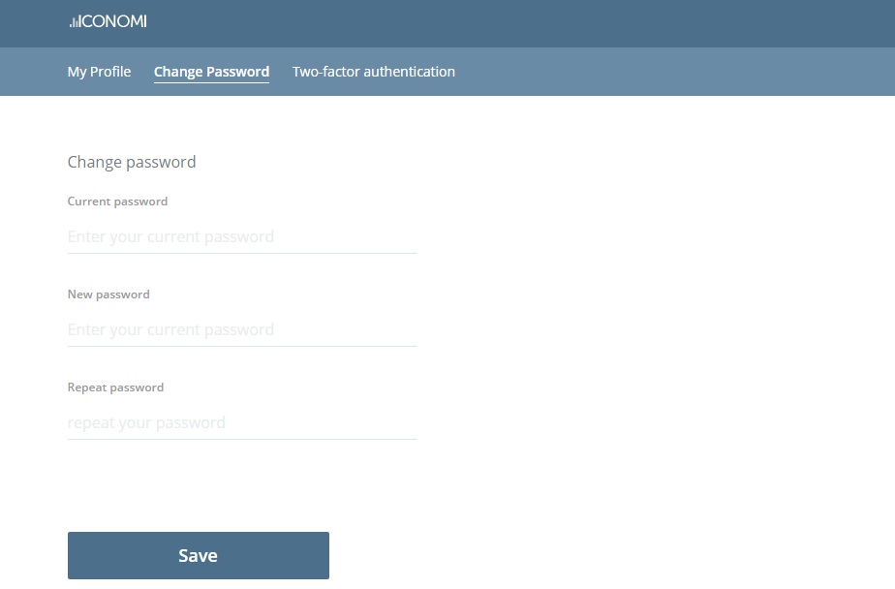895x589 pixels.
Task: Click the 'Change password' section heading
Action: (x=132, y=162)
